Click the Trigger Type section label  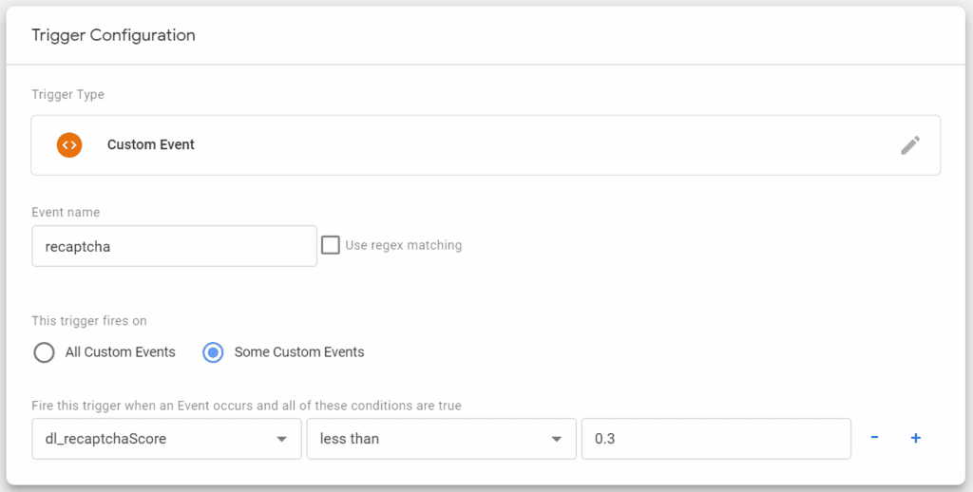[x=68, y=95]
